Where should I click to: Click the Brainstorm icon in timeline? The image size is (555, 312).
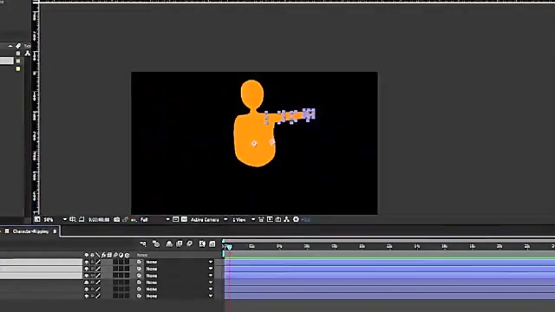pos(202,244)
